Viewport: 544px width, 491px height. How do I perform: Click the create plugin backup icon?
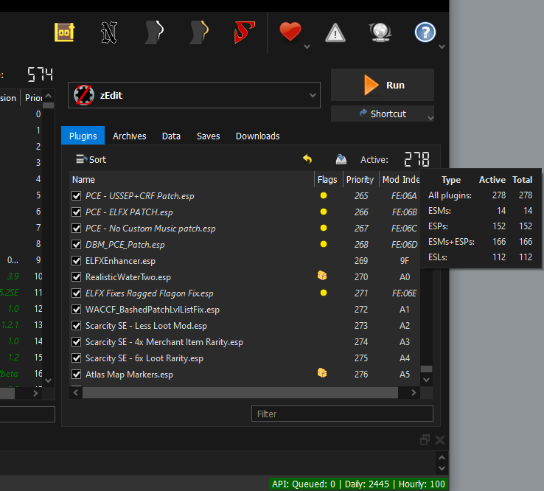pos(341,159)
